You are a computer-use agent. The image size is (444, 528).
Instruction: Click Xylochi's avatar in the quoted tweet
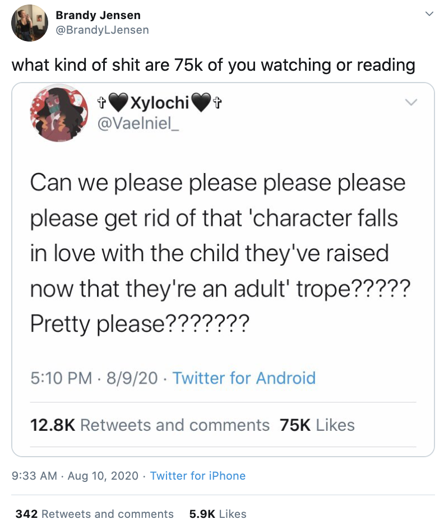click(x=58, y=113)
